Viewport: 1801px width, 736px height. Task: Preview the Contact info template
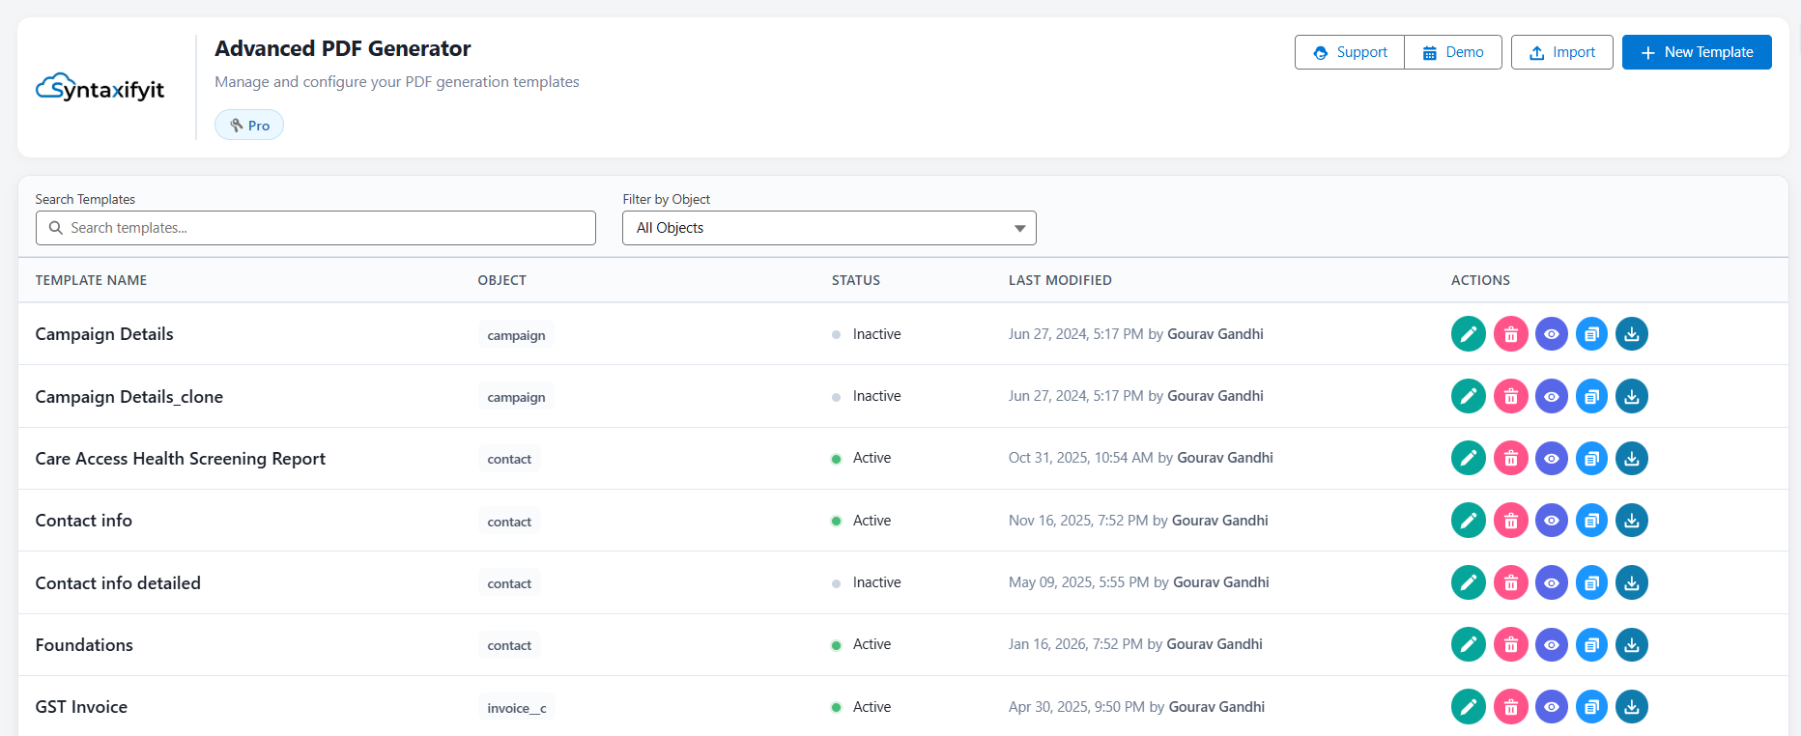[x=1551, y=521]
